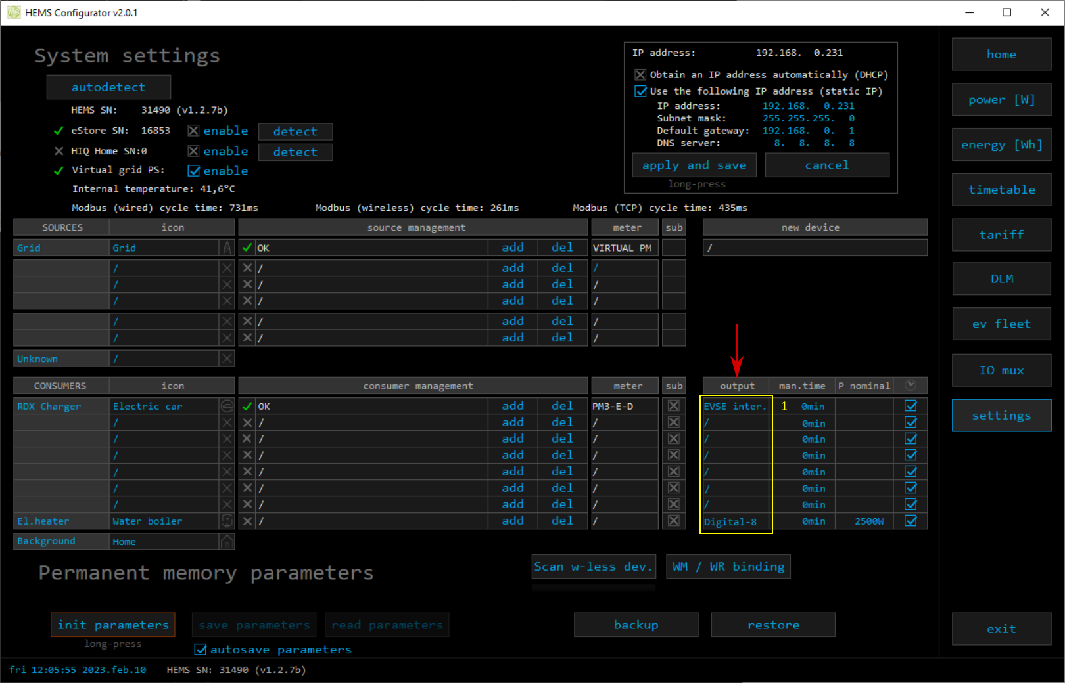Open the timetable page from the sidebar
1065x683 pixels.
[x=1001, y=190]
